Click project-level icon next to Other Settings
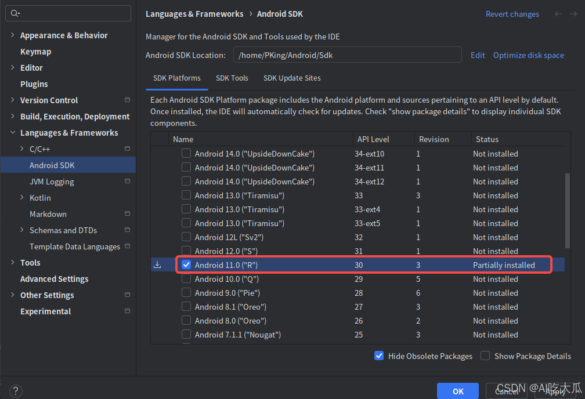The image size is (585, 399). click(x=127, y=295)
